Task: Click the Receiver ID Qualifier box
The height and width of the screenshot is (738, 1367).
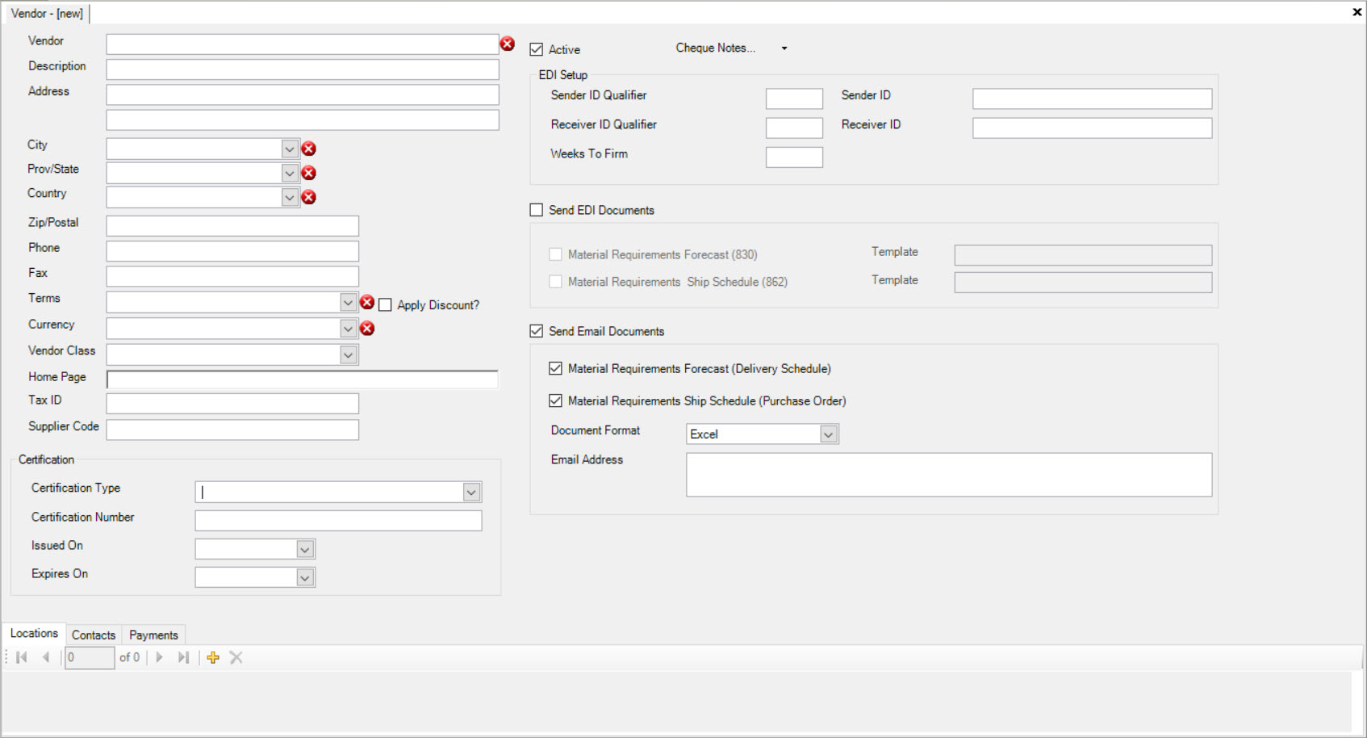Action: click(x=794, y=128)
